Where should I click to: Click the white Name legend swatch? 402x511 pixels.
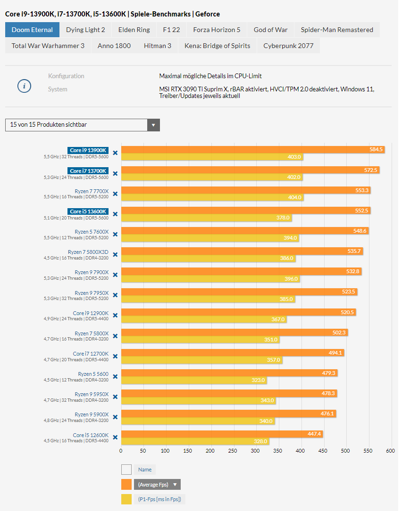[x=126, y=470]
